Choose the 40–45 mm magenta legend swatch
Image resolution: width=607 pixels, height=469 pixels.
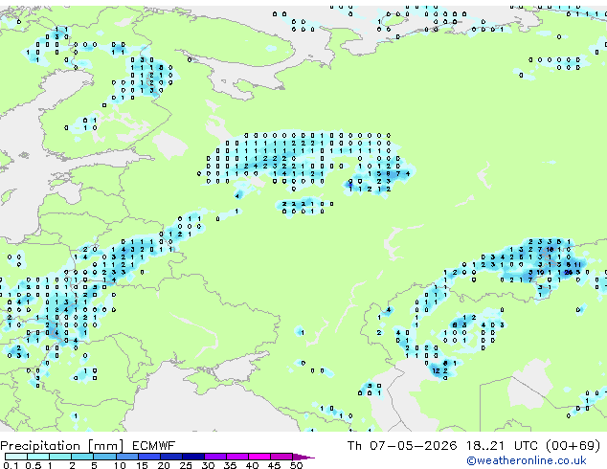pos(259,457)
